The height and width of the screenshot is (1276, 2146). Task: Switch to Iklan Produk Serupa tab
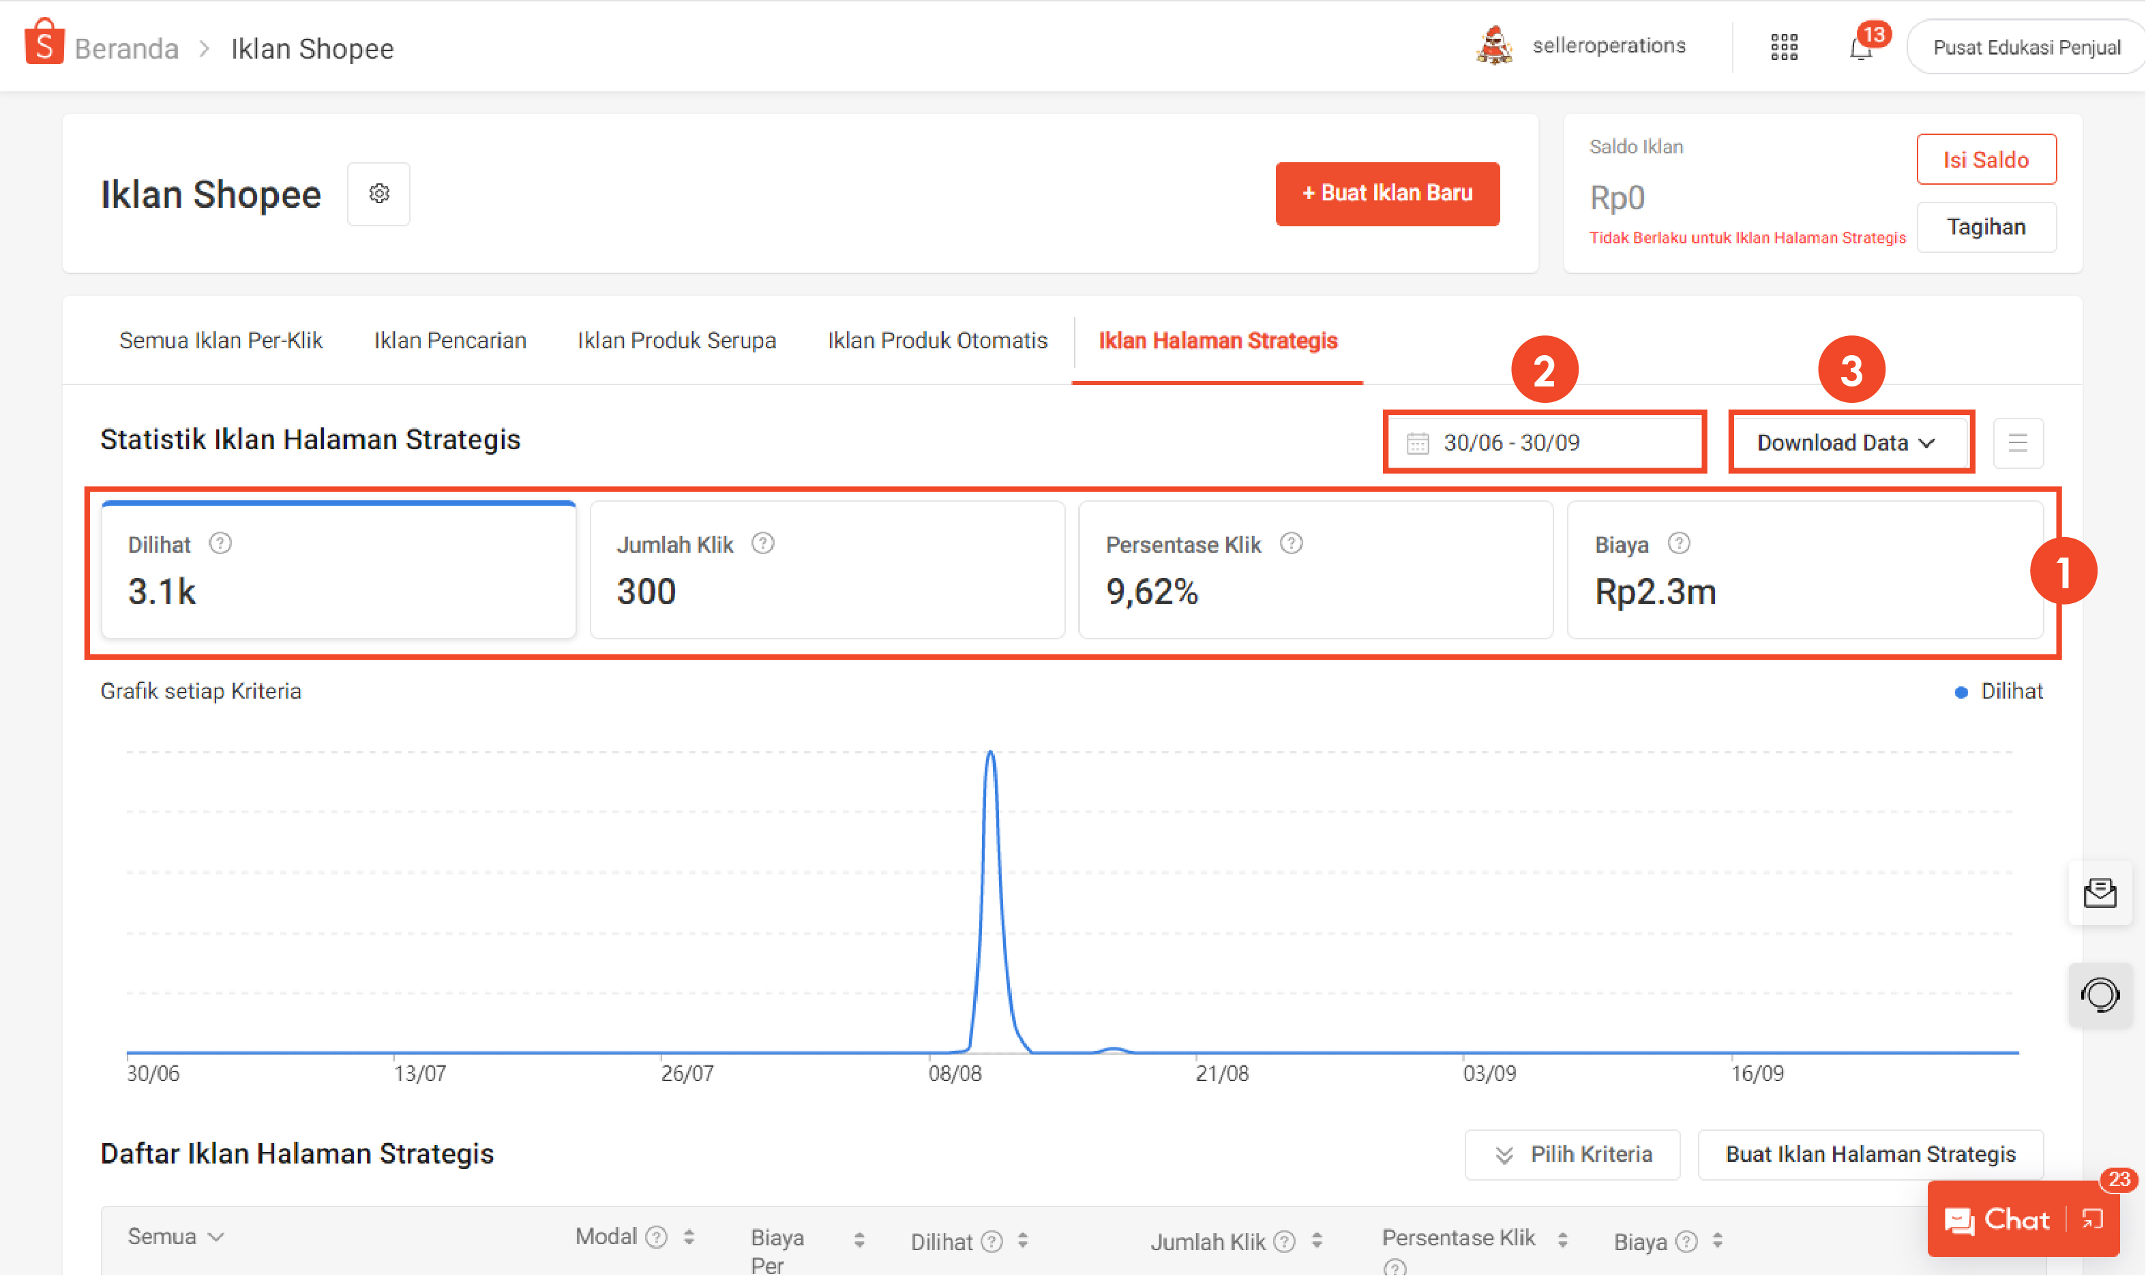click(677, 341)
